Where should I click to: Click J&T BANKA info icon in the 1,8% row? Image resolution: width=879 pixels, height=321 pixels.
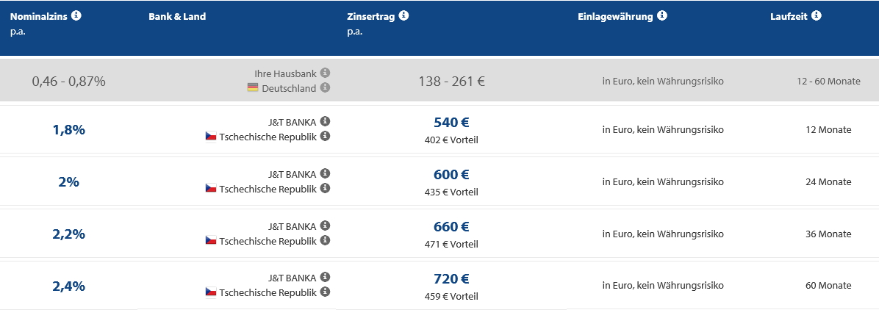coord(325,121)
